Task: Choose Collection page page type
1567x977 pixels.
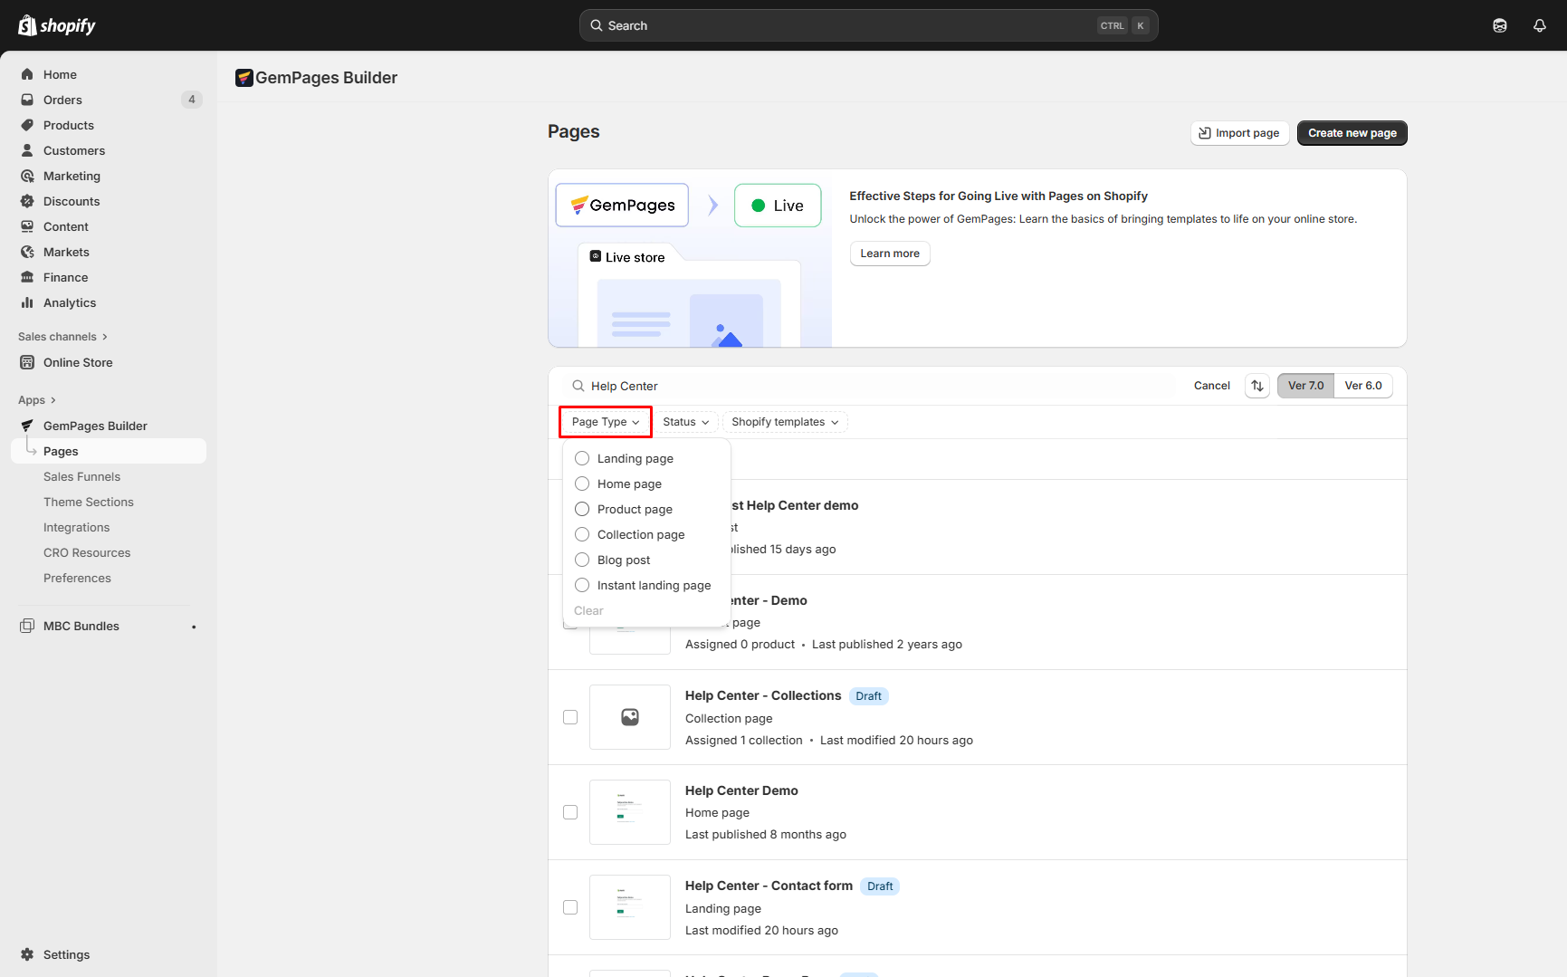Action: point(582,534)
